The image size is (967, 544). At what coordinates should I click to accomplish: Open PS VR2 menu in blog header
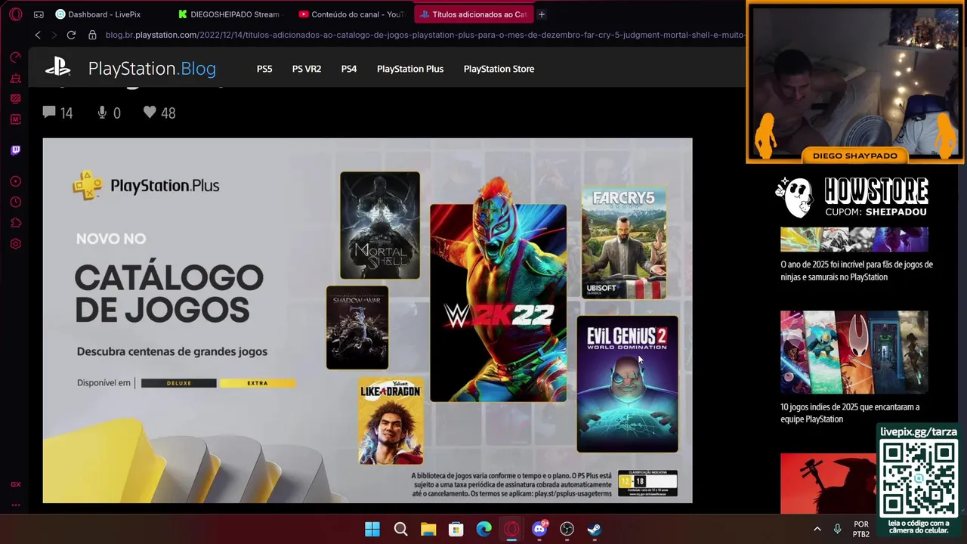(x=307, y=69)
